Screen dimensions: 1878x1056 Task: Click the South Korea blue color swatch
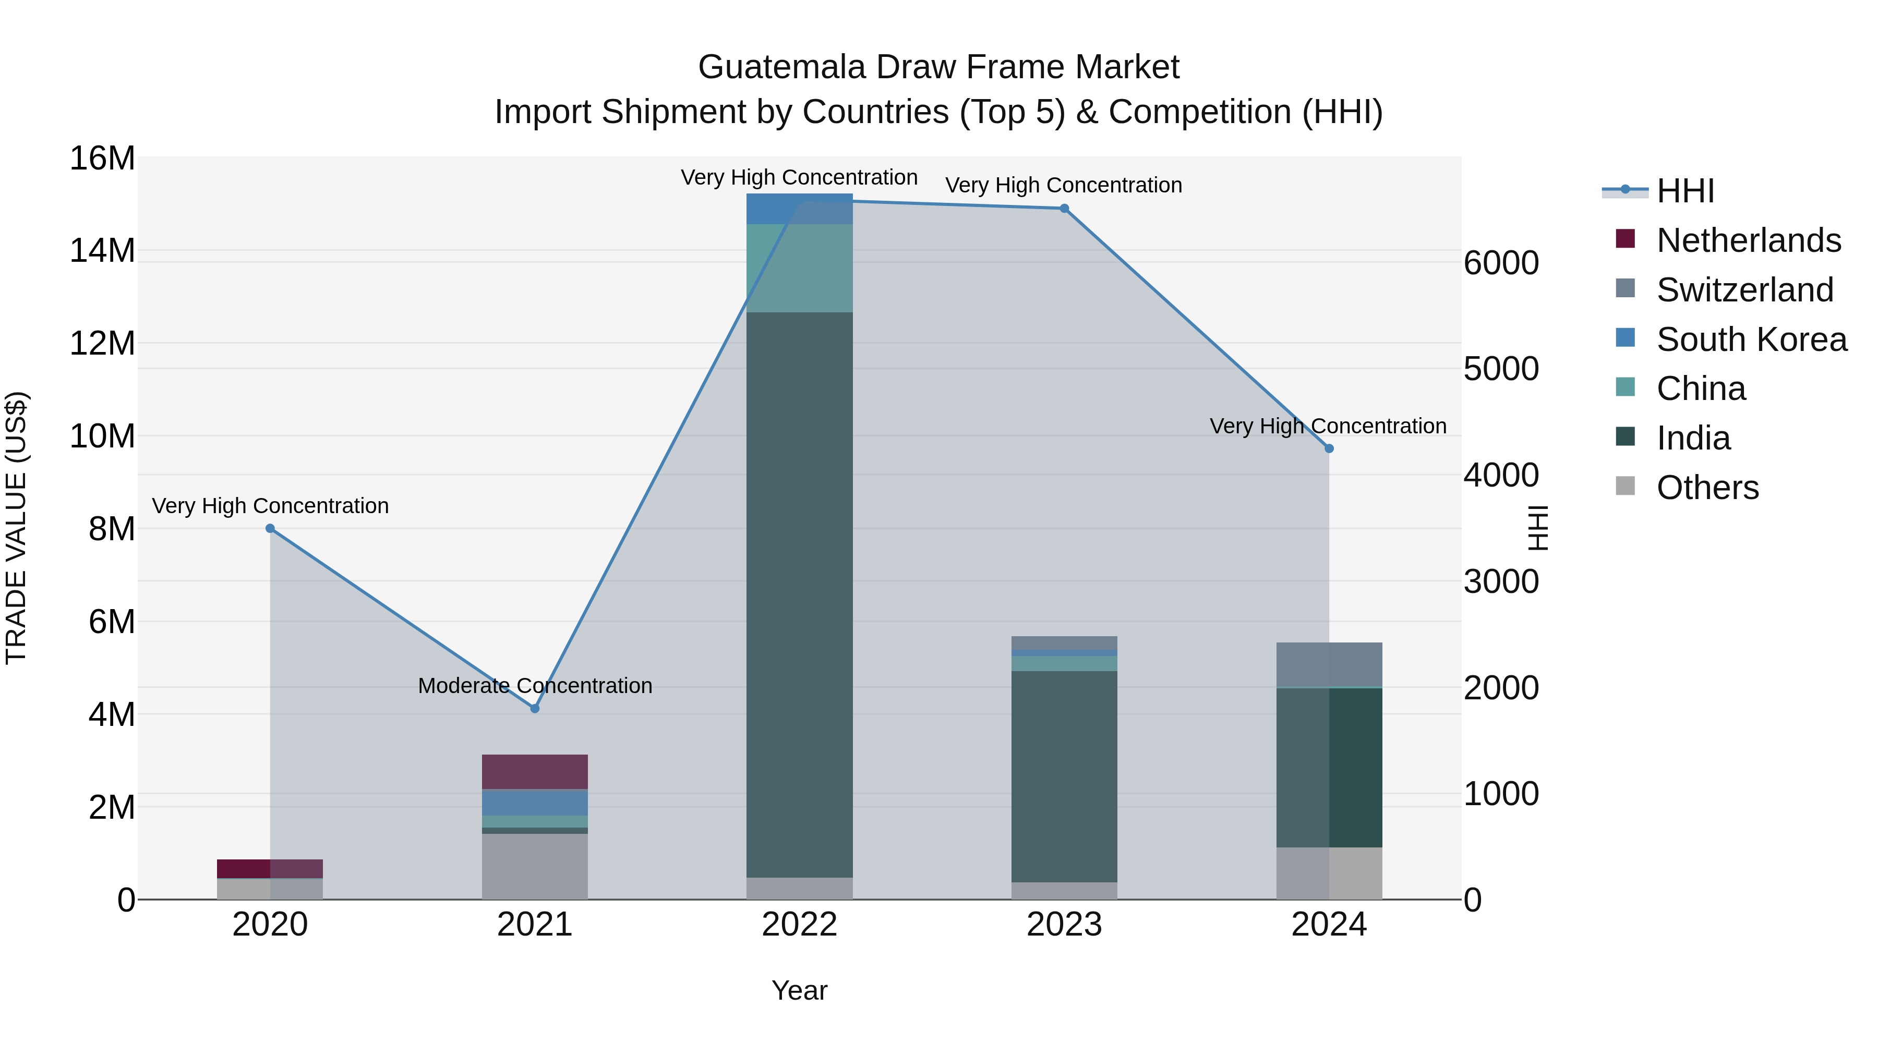tap(1625, 337)
